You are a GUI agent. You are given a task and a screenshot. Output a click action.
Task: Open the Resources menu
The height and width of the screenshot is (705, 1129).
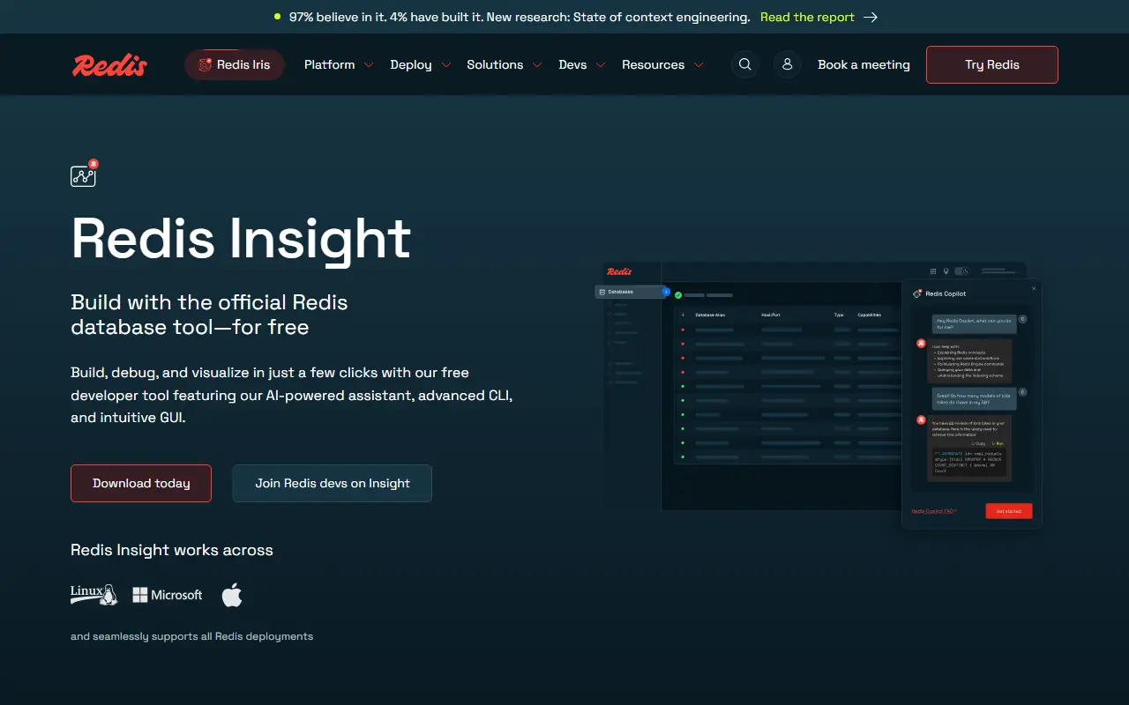(662, 65)
